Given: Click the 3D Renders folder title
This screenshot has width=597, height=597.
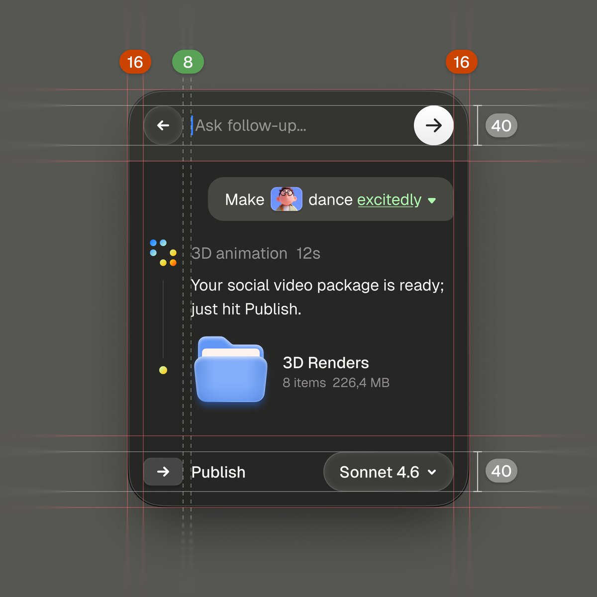Looking at the screenshot, I should (x=326, y=363).
